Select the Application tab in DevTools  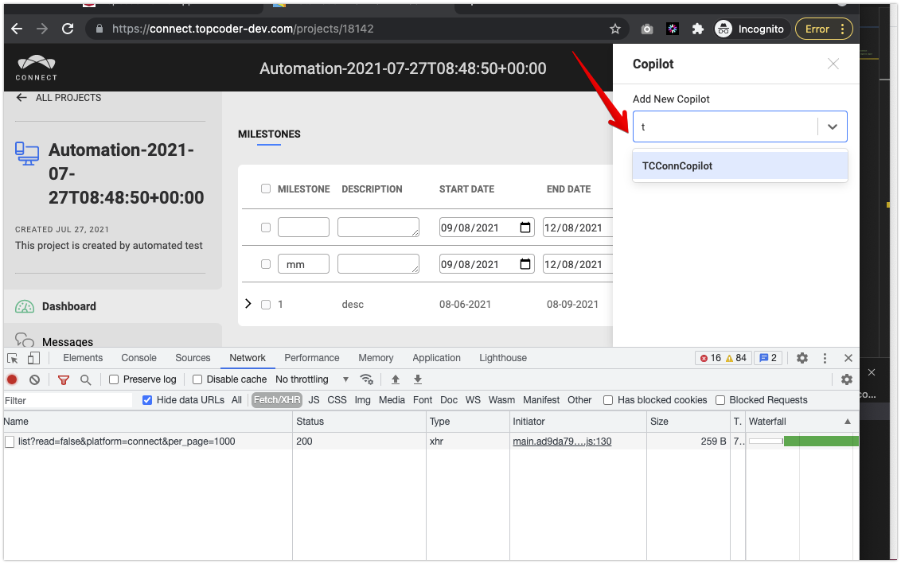click(x=436, y=358)
